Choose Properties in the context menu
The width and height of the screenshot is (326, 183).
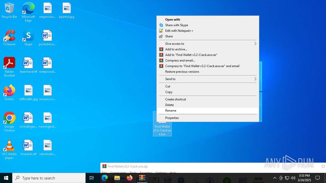coord(208,118)
